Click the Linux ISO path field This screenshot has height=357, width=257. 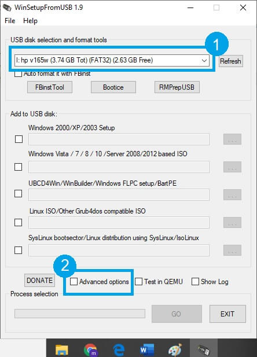coord(119,222)
